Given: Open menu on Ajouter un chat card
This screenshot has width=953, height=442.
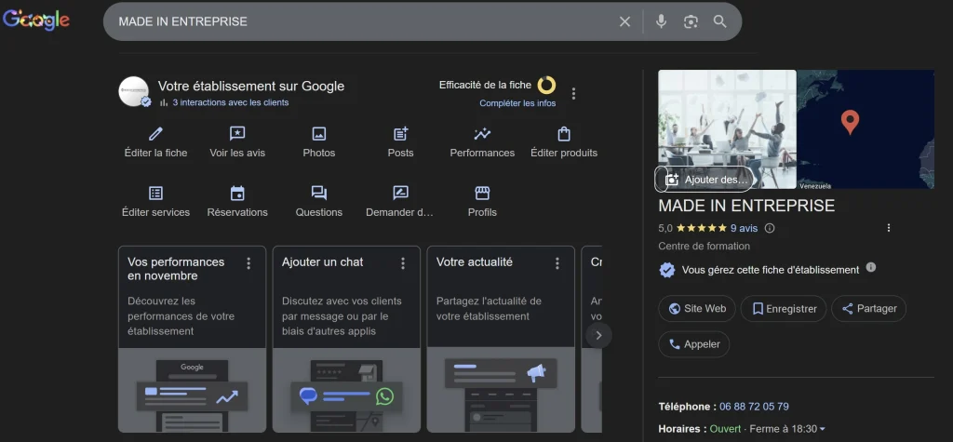Looking at the screenshot, I should [403, 263].
